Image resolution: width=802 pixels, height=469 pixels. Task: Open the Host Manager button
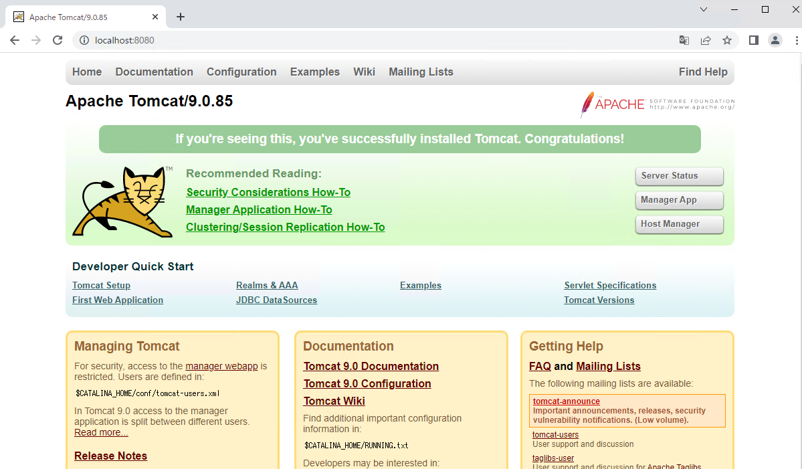click(x=679, y=224)
